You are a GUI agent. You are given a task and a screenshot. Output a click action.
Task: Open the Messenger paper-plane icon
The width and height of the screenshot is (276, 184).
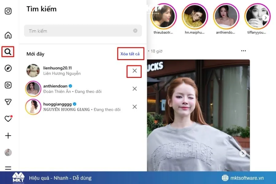click(8, 102)
